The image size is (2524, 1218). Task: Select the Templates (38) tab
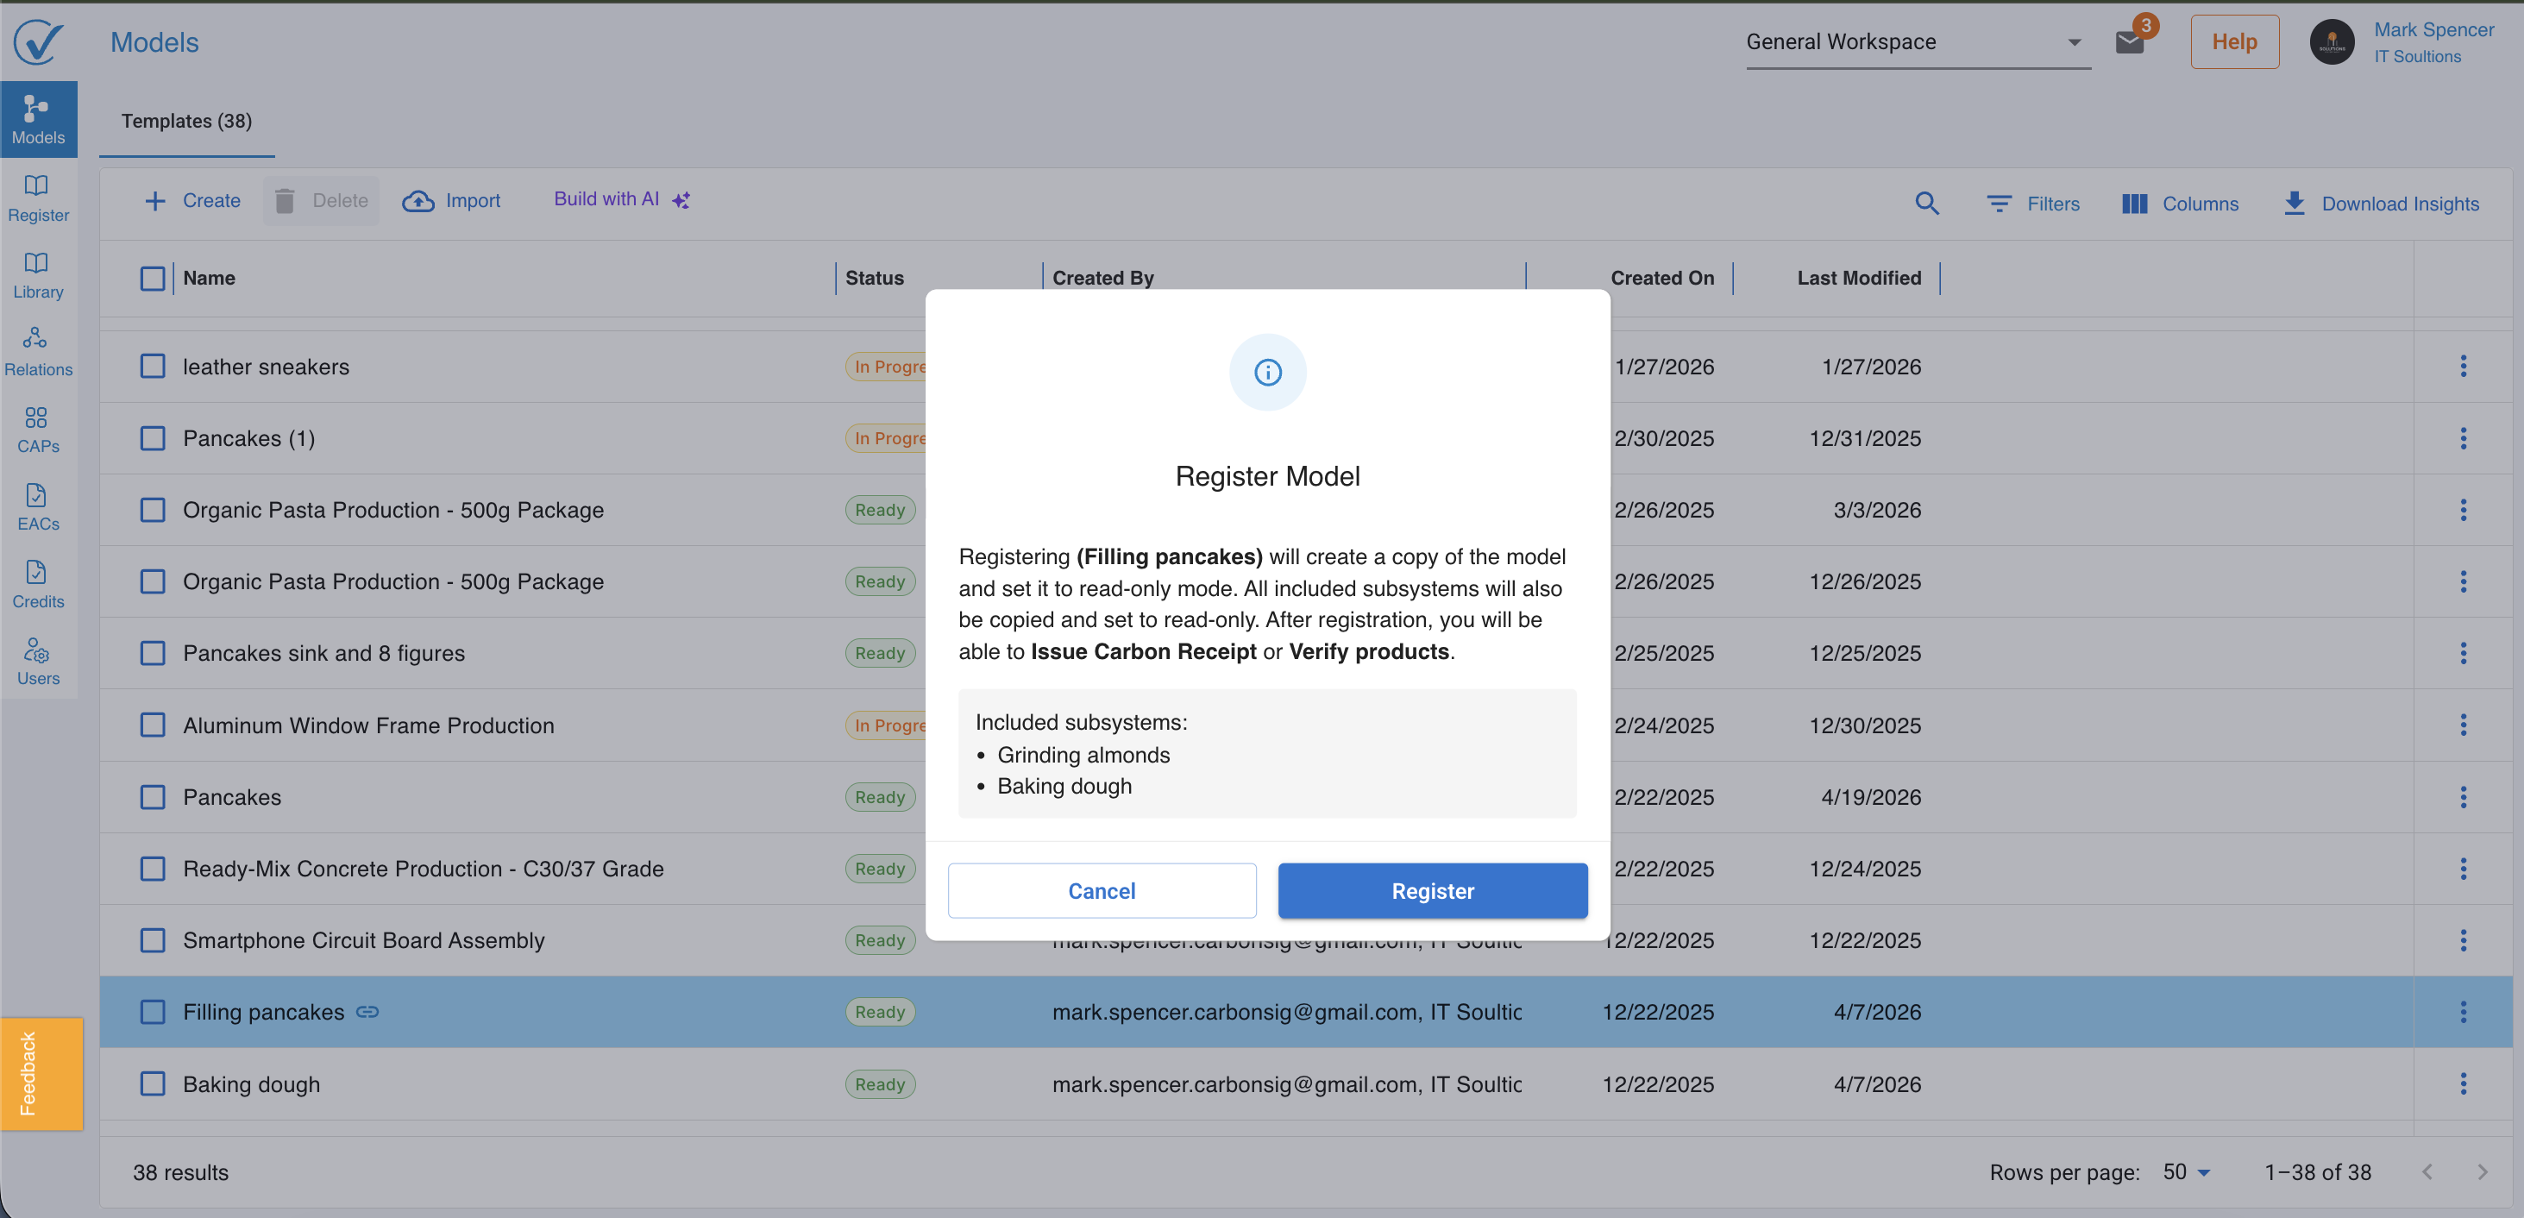pyautogui.click(x=186, y=121)
